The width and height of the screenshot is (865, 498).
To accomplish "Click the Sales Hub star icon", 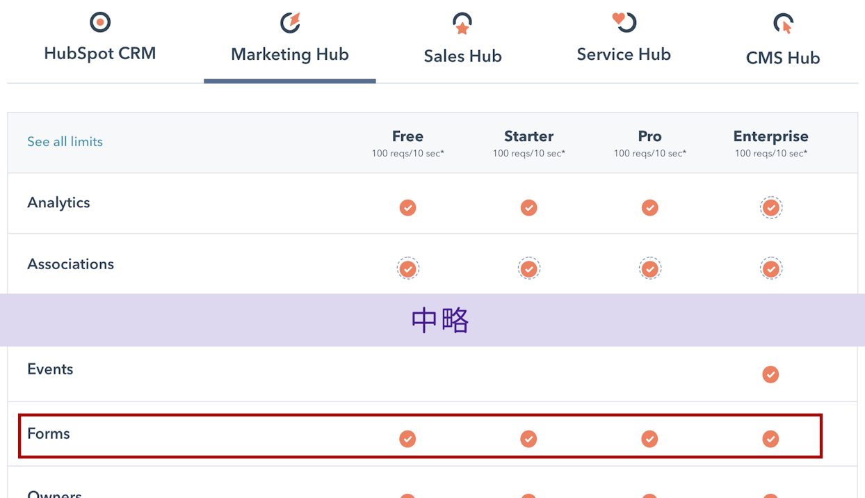I will [462, 24].
